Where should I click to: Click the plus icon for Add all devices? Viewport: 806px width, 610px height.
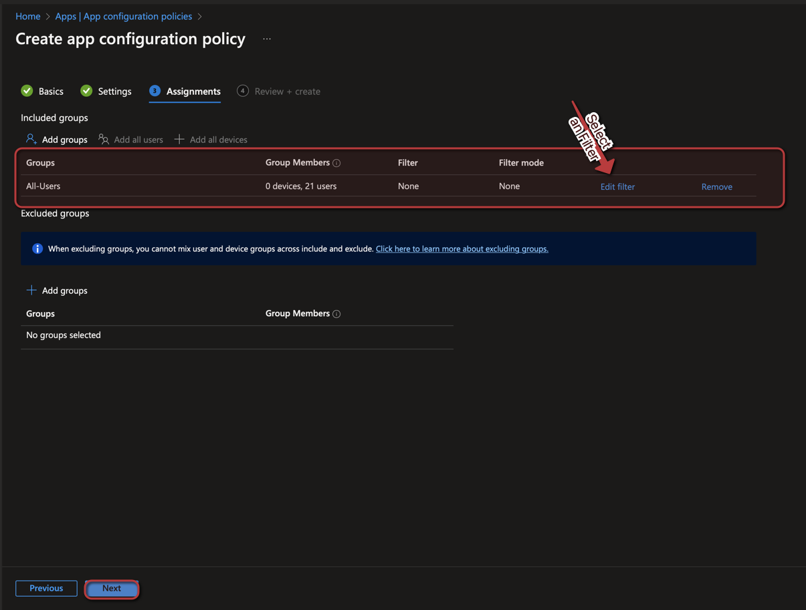(179, 139)
